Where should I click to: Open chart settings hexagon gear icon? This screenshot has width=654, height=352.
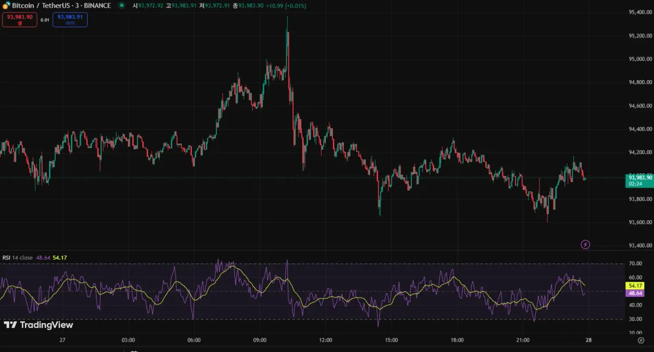[x=641, y=340]
